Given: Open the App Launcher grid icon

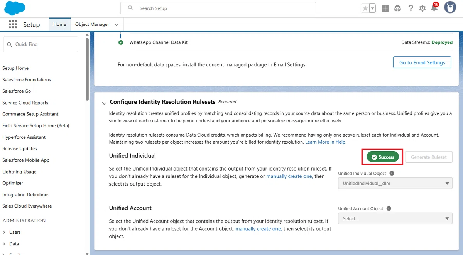Looking at the screenshot, I should point(13,24).
